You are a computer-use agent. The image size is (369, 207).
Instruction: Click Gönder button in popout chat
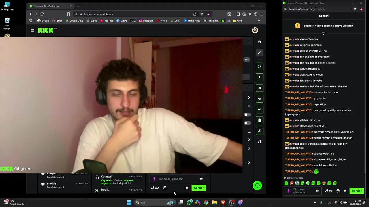click(357, 191)
